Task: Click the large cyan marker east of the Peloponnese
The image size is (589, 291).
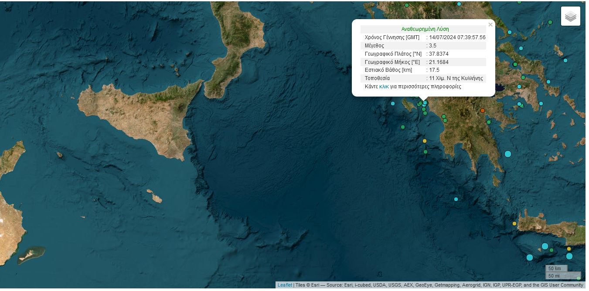Action: [x=508, y=154]
